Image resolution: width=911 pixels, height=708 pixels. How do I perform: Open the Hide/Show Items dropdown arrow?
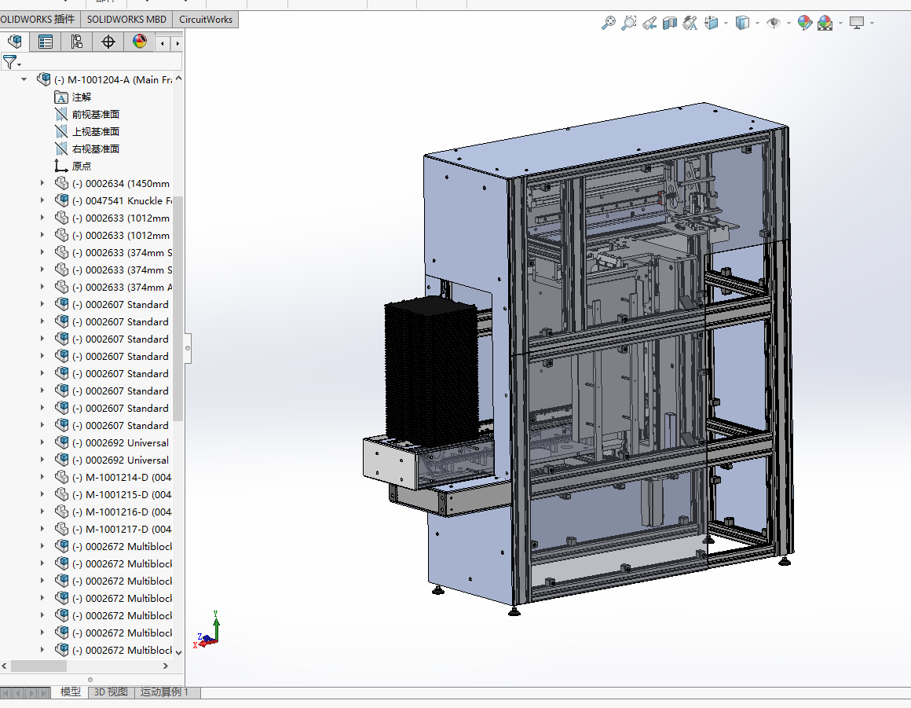788,24
